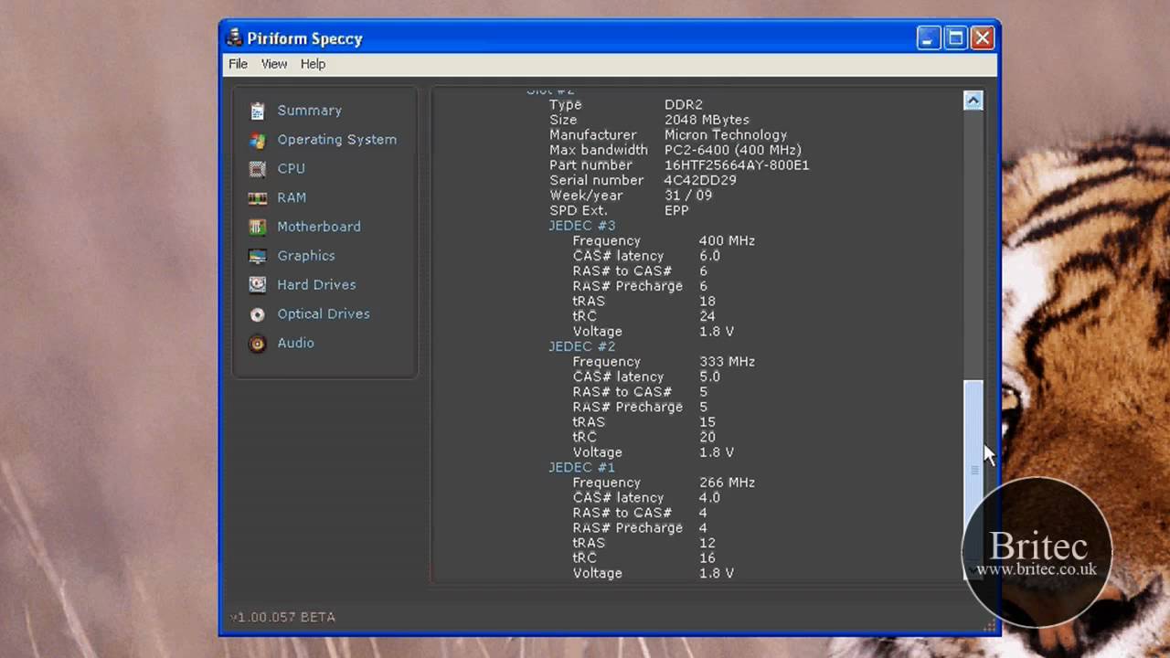Screen dimensions: 1170x658
Task: Click the Summary clipboard icon
Action: [258, 111]
